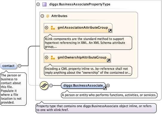Click the contact description annotation
Image resolution: width=162 pixels, height=114 pixels.
click(13, 89)
